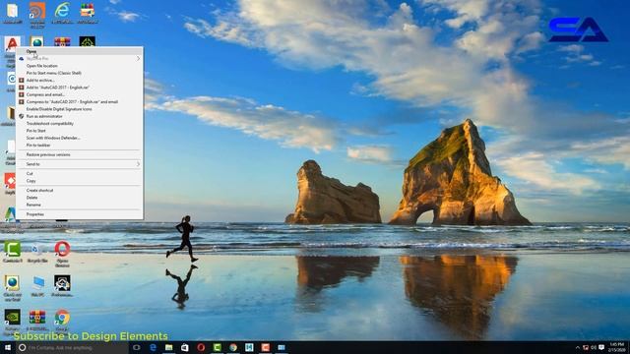This screenshot has width=630, height=354.
Task: Choose Open in the context menu
Action: pyautogui.click(x=79, y=51)
